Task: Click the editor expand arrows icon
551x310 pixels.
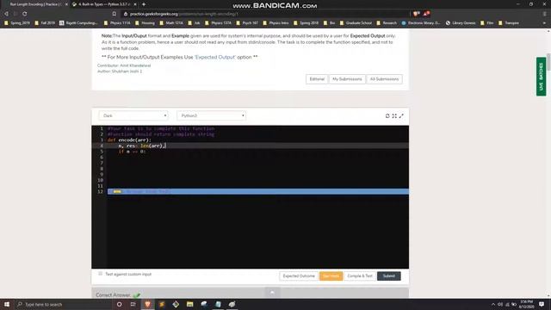Action: click(x=401, y=115)
